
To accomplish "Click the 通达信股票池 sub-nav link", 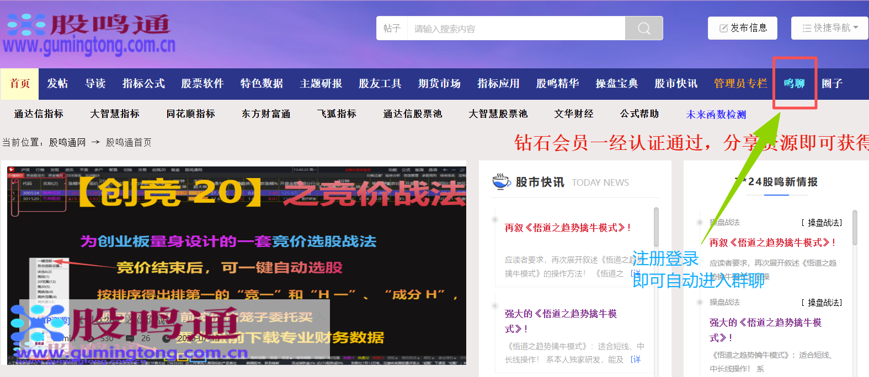I will click(413, 114).
